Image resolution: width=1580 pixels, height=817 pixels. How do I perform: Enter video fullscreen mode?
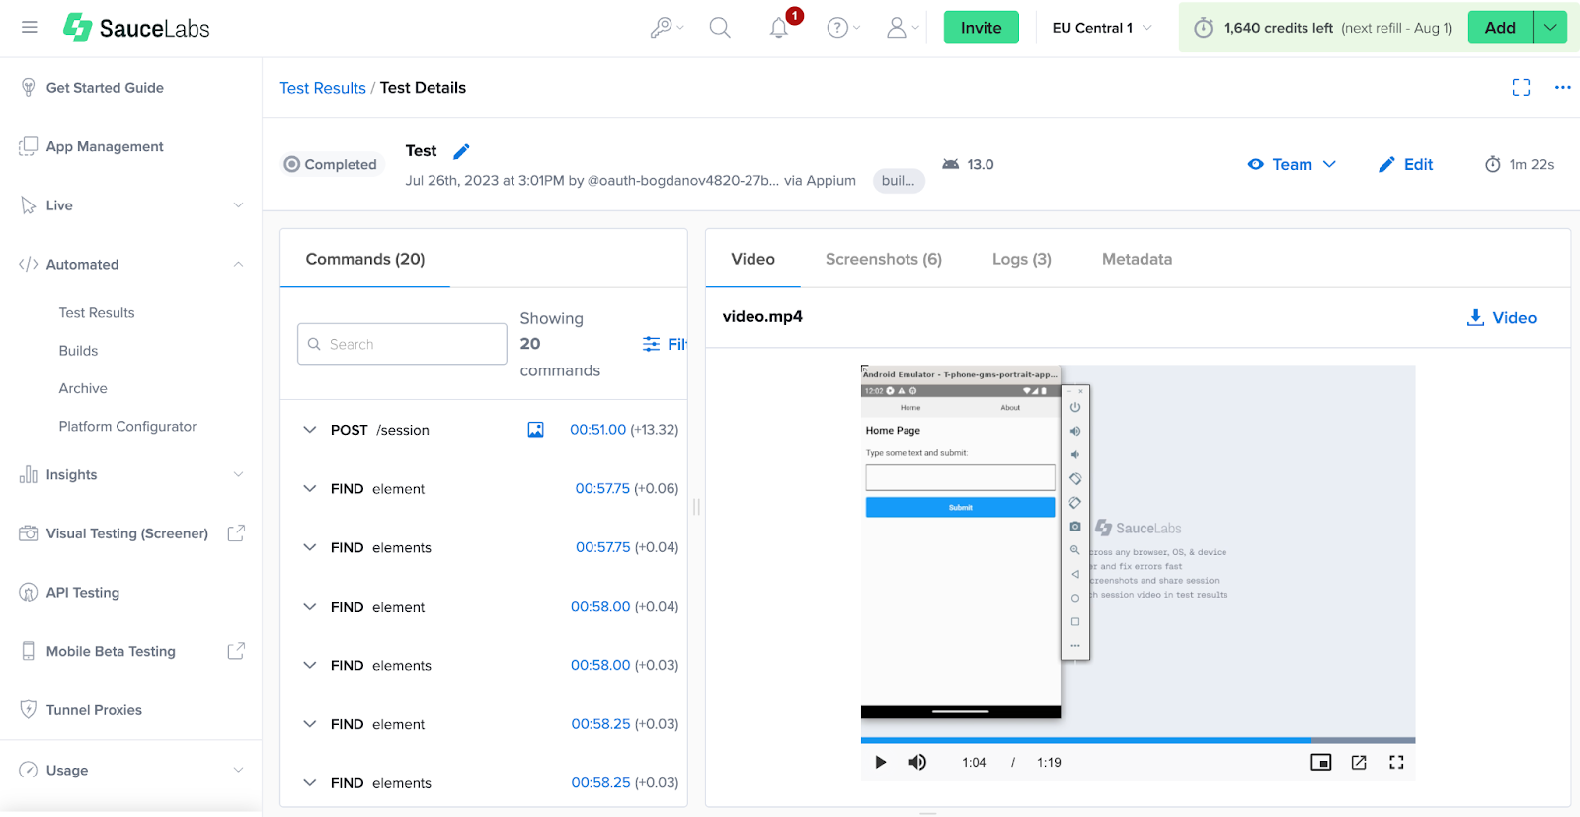point(1396,762)
